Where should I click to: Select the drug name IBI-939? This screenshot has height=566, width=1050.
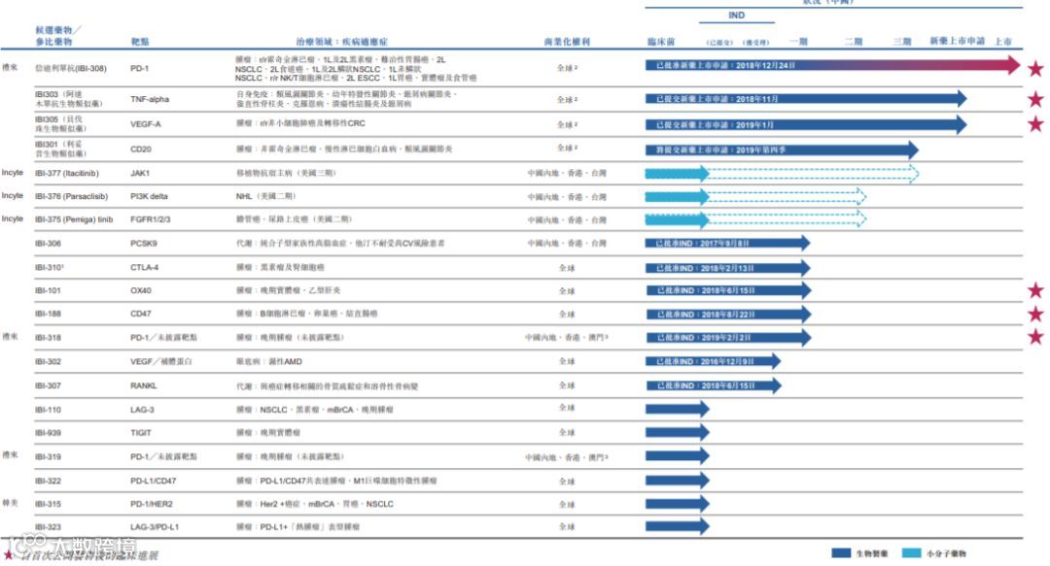[x=48, y=433]
